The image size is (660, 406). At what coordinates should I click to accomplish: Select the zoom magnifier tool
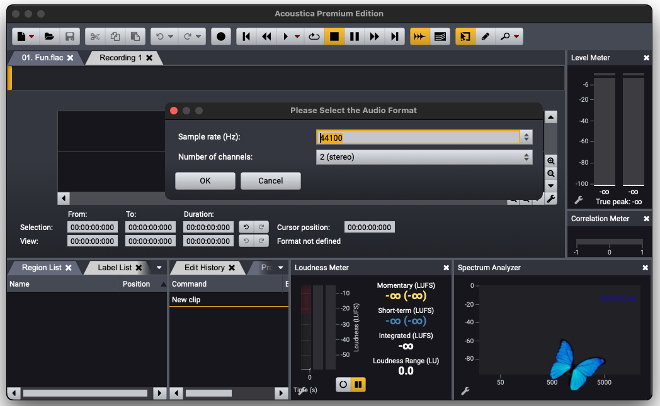tap(504, 36)
